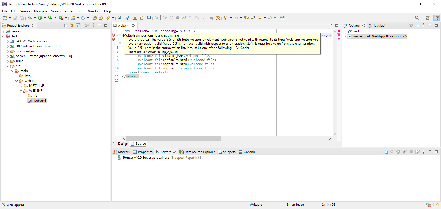Open the Window menu
This screenshot has height=209, width=441.
coord(94,11)
